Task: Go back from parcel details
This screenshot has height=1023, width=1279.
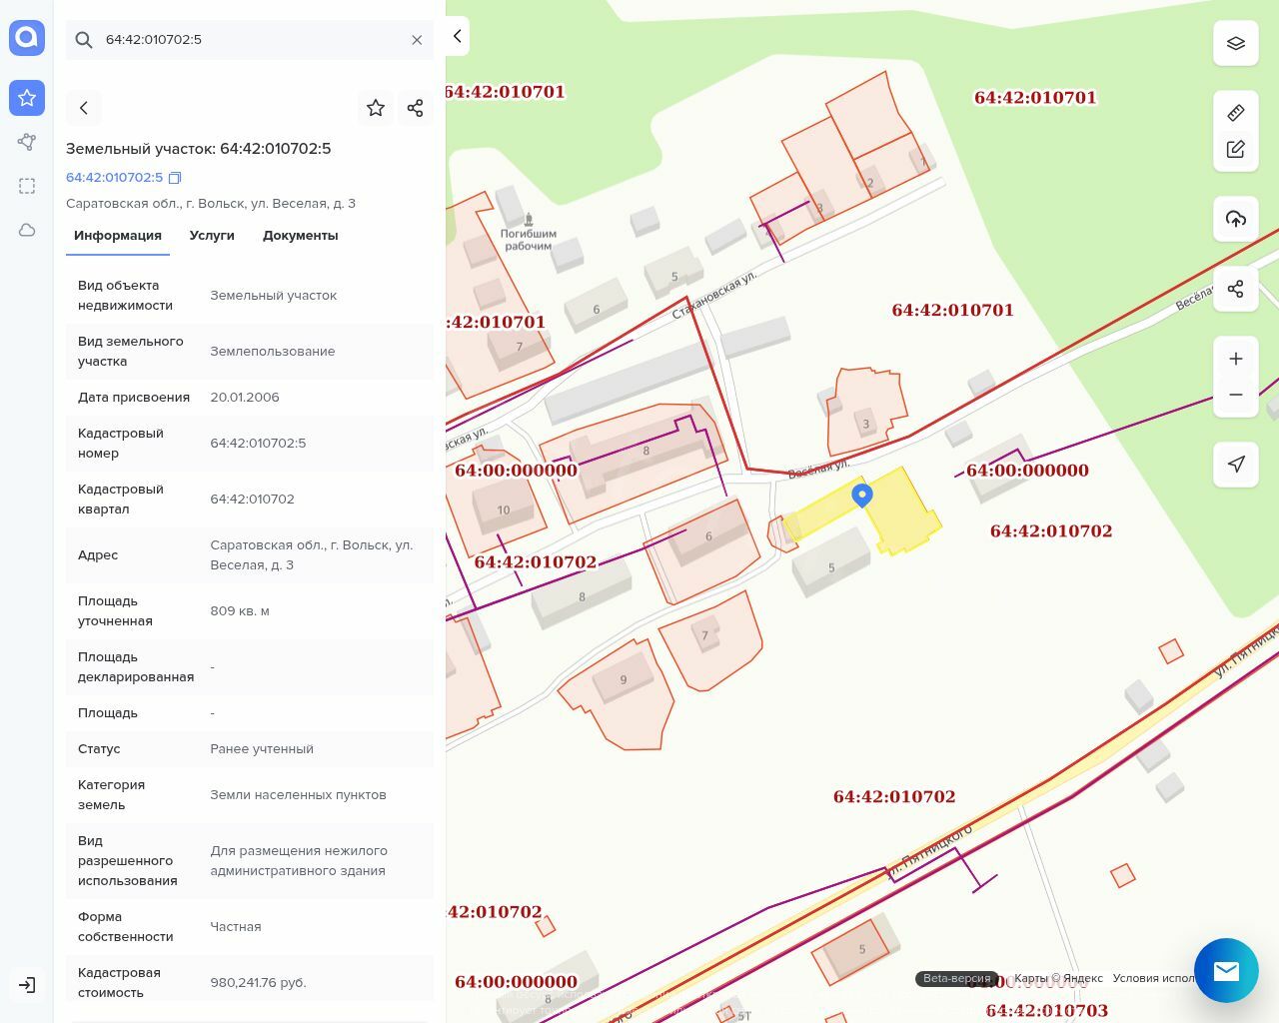Action: (84, 108)
